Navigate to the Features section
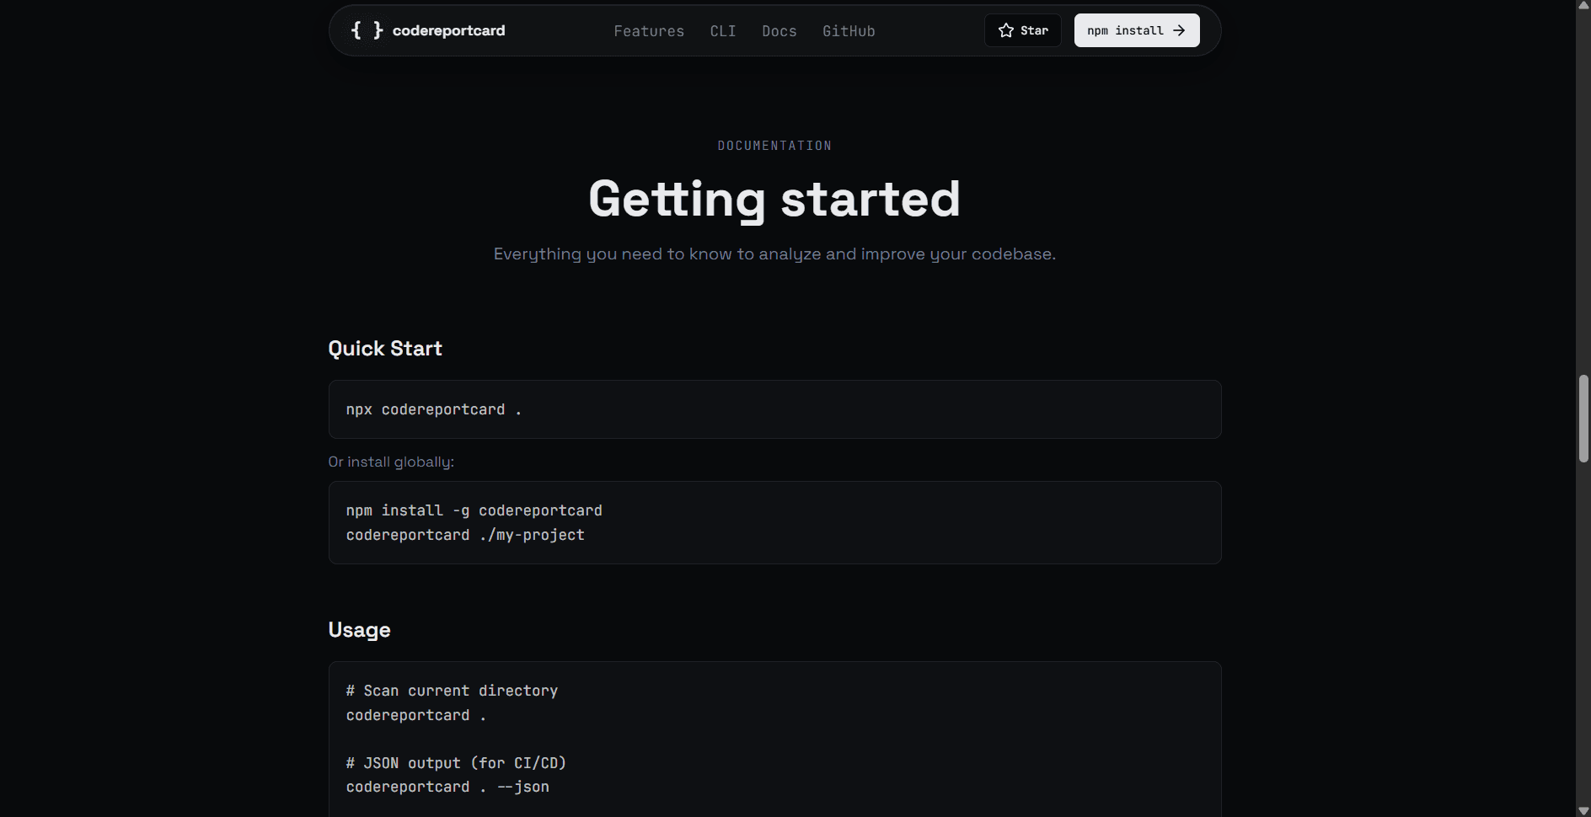The width and height of the screenshot is (1591, 817). click(x=649, y=31)
